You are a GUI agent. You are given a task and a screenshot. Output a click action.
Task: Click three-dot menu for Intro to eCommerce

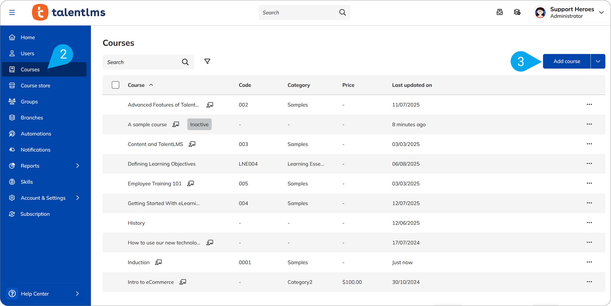tap(589, 282)
